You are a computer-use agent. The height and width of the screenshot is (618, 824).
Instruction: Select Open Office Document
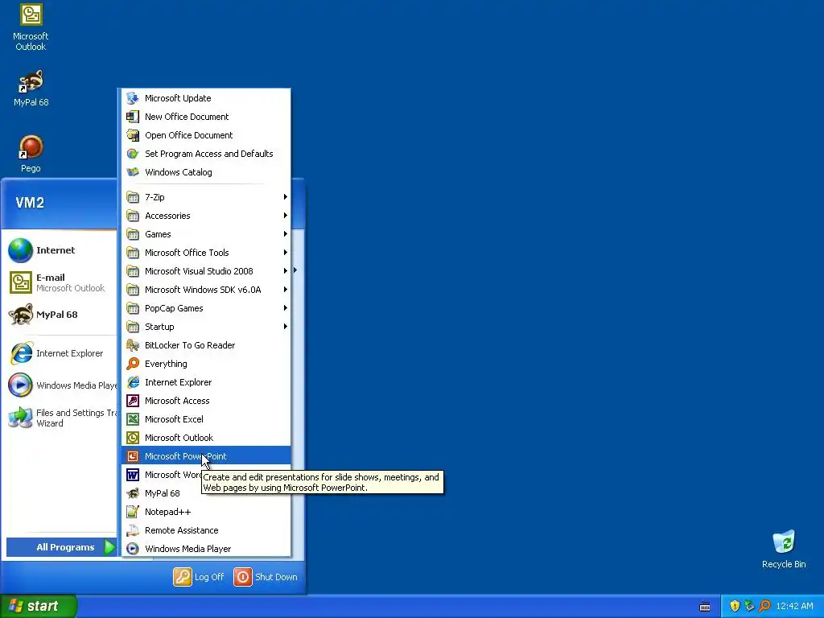pos(206,135)
